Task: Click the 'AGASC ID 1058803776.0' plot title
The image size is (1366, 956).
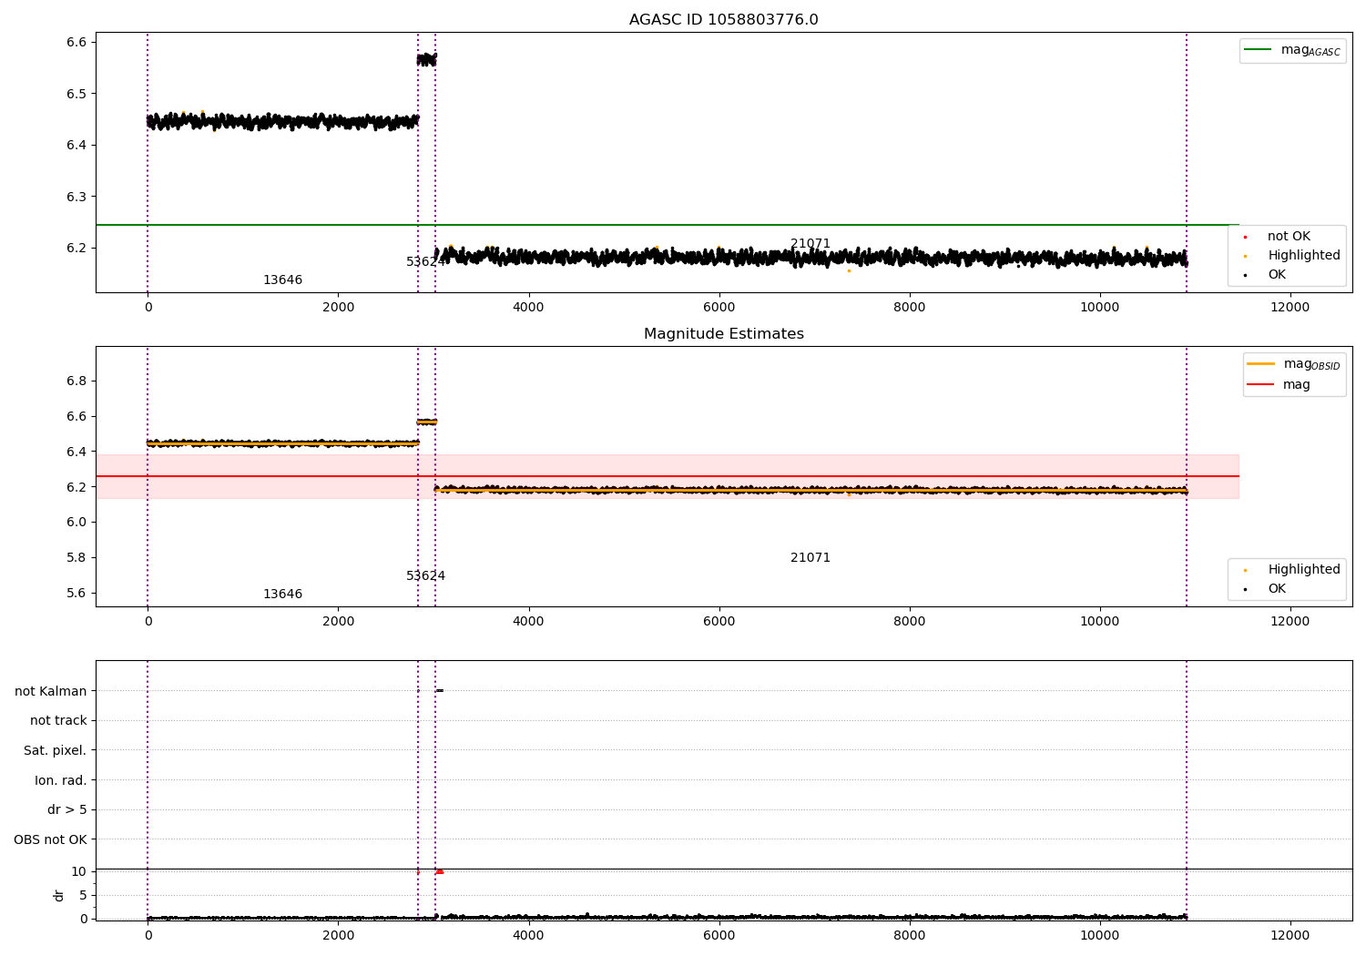Action: [x=723, y=20]
